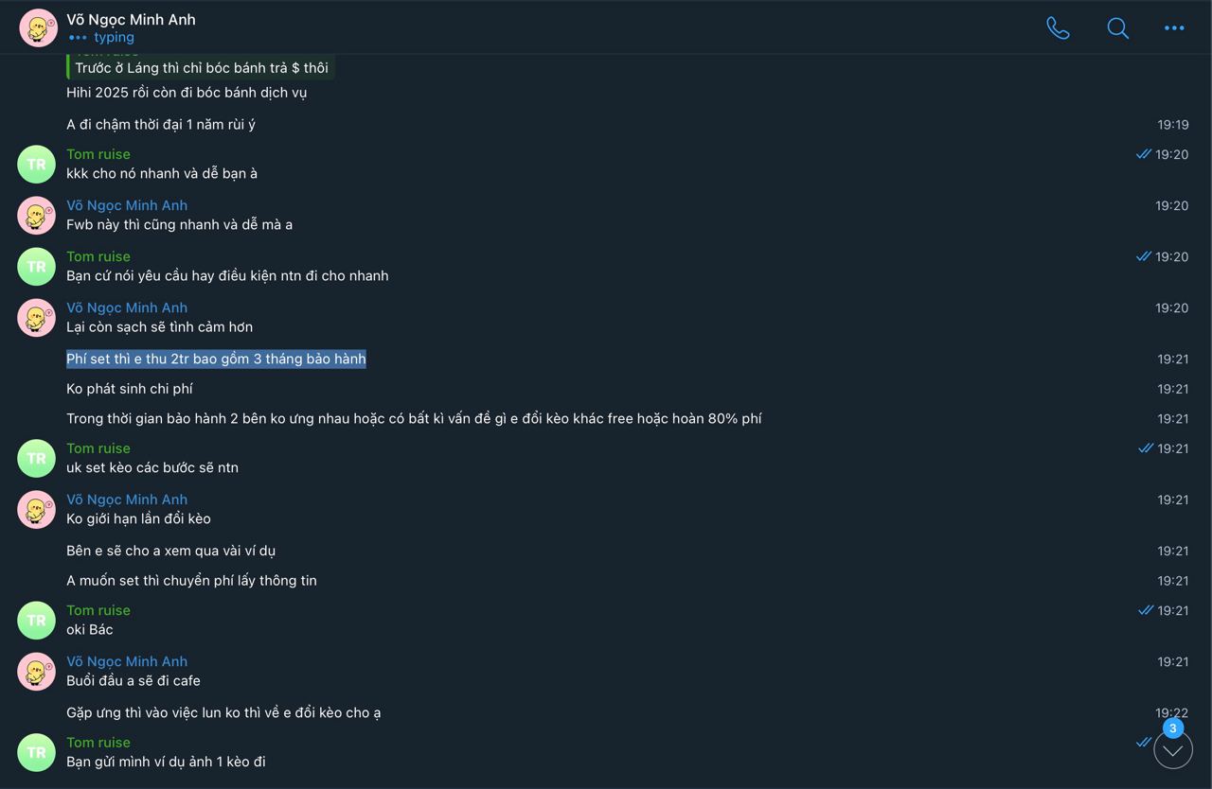The height and width of the screenshot is (789, 1212).
Task: Click the message "Ko phát sinh chi phí"
Action: pos(129,389)
